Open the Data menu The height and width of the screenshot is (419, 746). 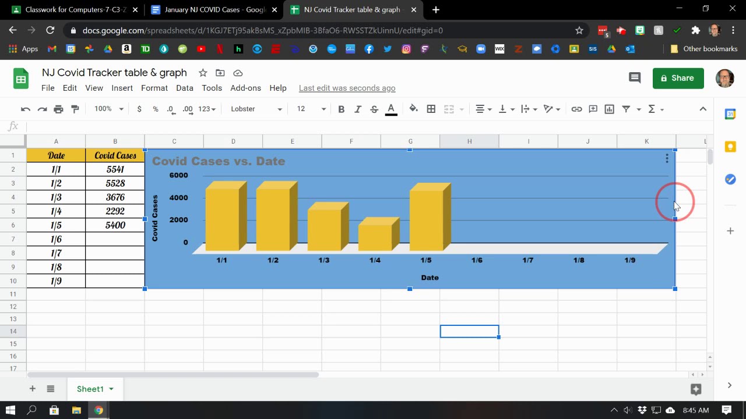[x=185, y=88]
